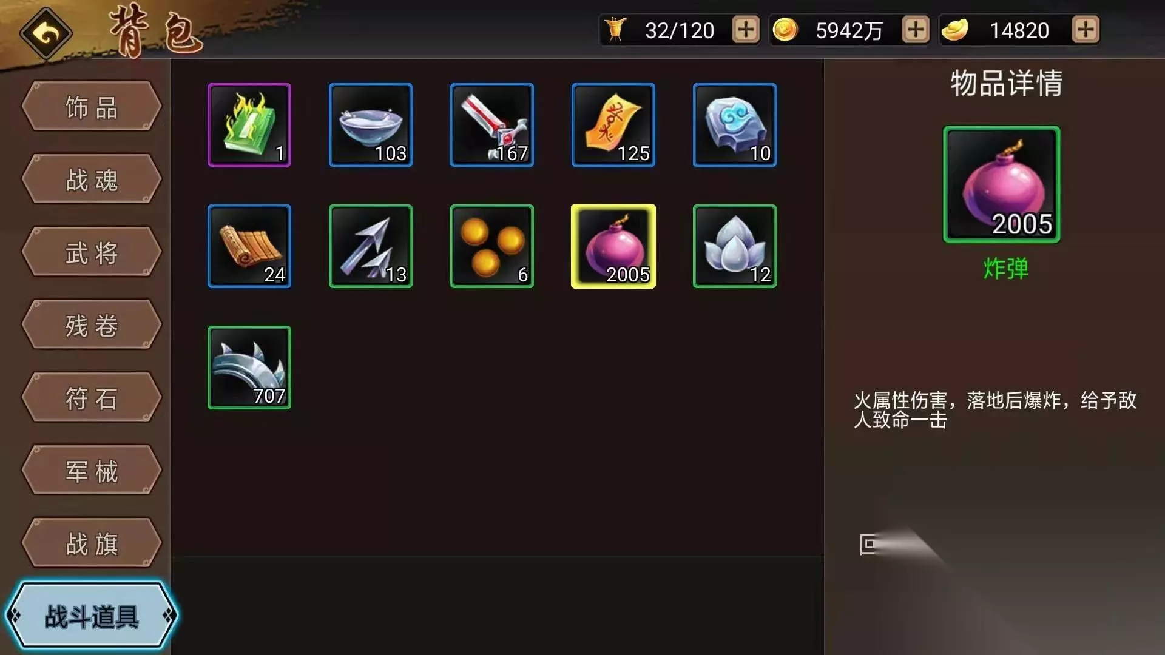Select the spiked trap item with 707

pyautogui.click(x=249, y=368)
